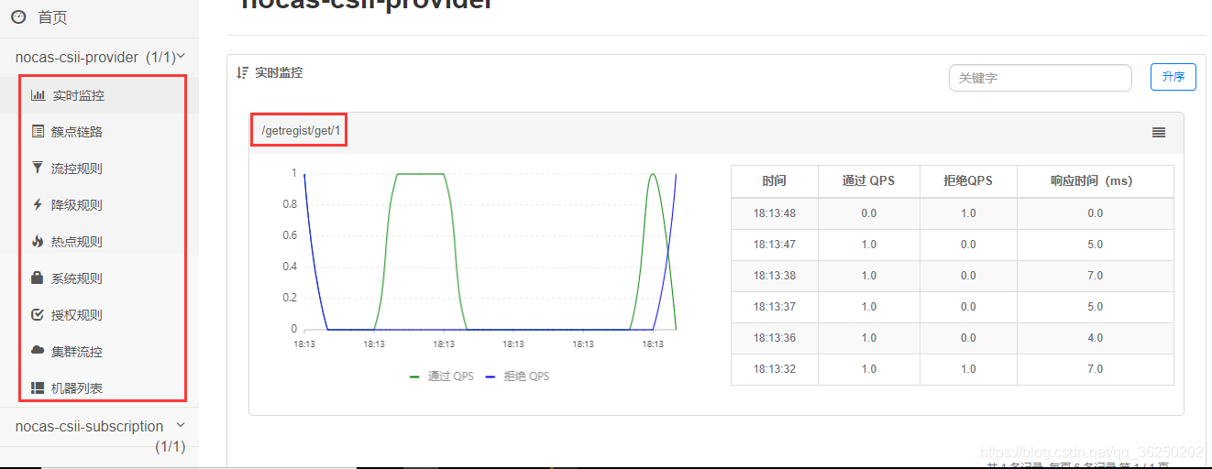Click the nocas-csii-subscription app name
Image resolution: width=1212 pixels, height=469 pixels.
(x=89, y=426)
